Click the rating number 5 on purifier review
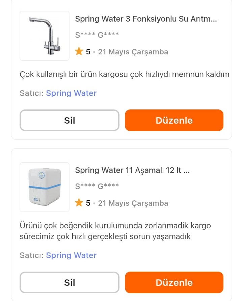The image size is (243, 301). (88, 203)
